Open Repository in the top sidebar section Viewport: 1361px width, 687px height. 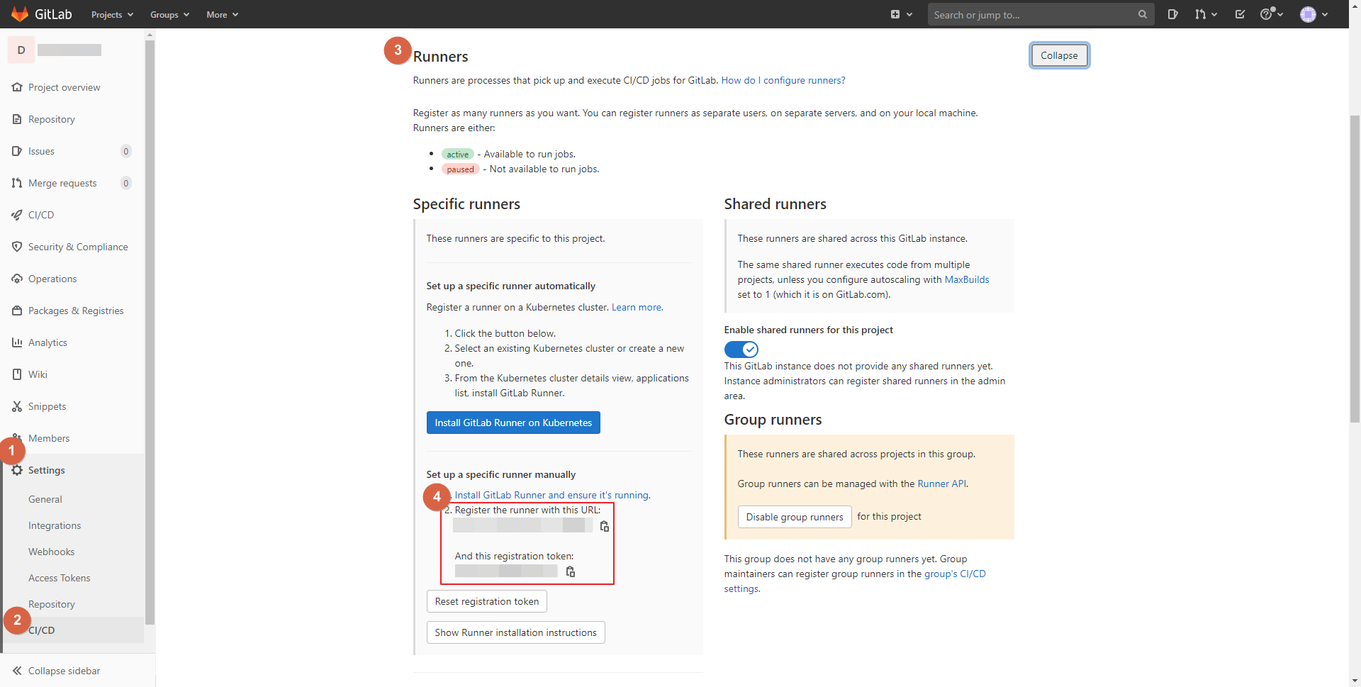51,119
